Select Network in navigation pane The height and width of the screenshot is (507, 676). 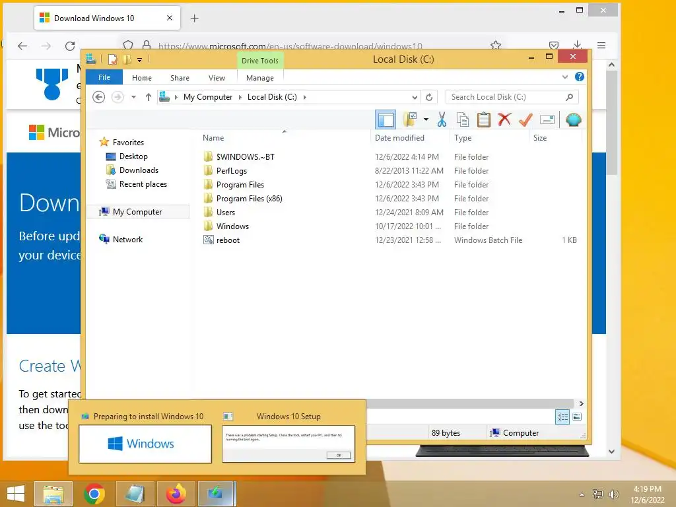coord(127,239)
